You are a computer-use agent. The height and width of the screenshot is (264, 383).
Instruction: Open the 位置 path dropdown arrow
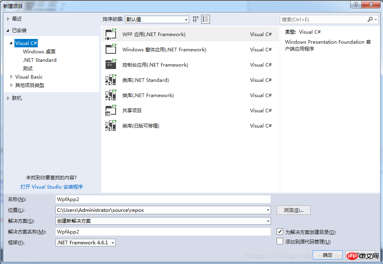coord(268,210)
